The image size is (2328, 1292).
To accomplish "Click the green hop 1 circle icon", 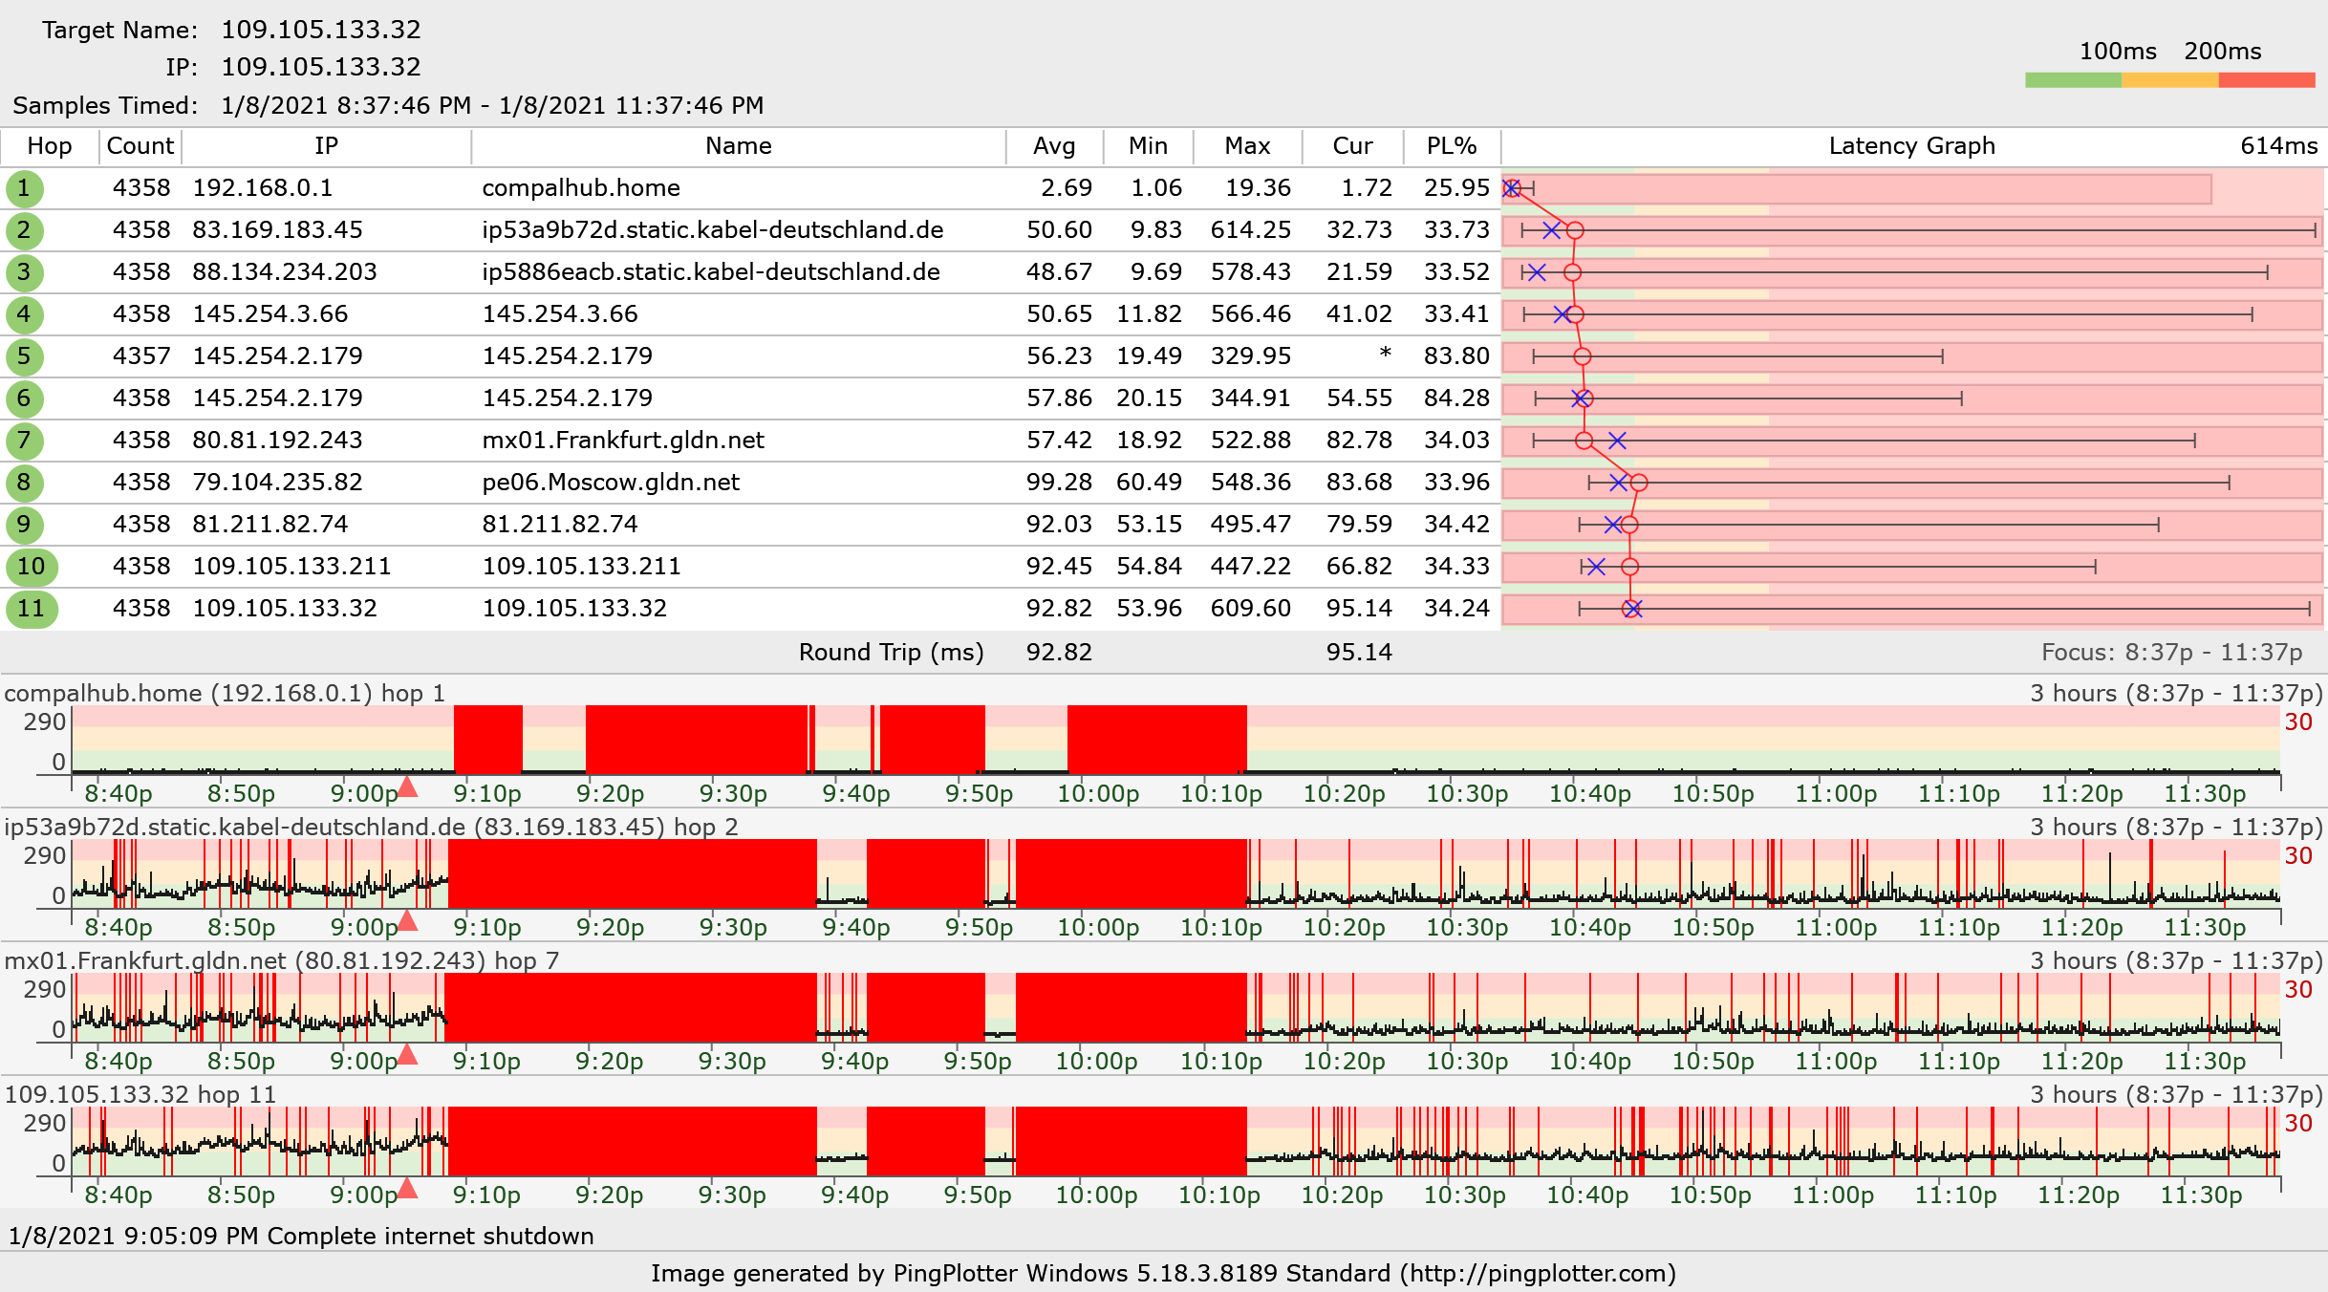I will [24, 188].
